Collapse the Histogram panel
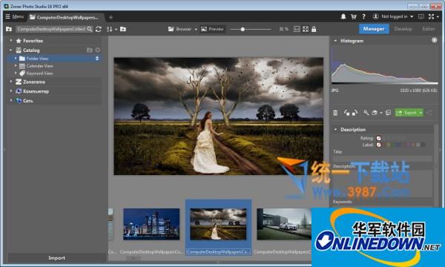 coord(335,41)
